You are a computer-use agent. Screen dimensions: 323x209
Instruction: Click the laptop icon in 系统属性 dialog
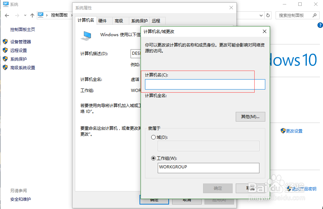86,35
